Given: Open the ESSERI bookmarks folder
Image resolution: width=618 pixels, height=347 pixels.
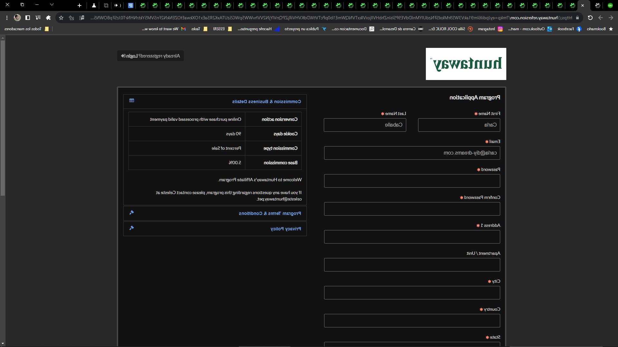Looking at the screenshot, I should point(222,29).
